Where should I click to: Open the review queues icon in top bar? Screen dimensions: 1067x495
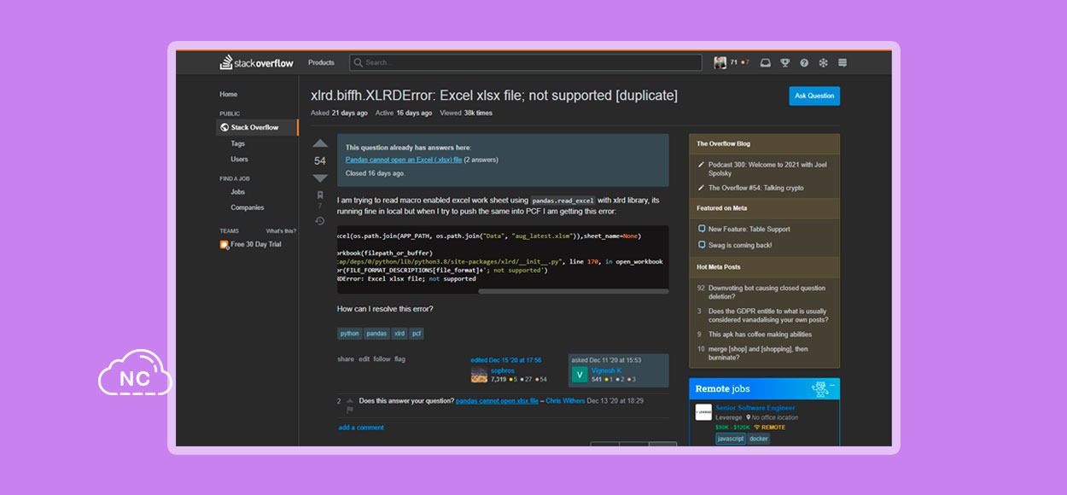coord(824,62)
